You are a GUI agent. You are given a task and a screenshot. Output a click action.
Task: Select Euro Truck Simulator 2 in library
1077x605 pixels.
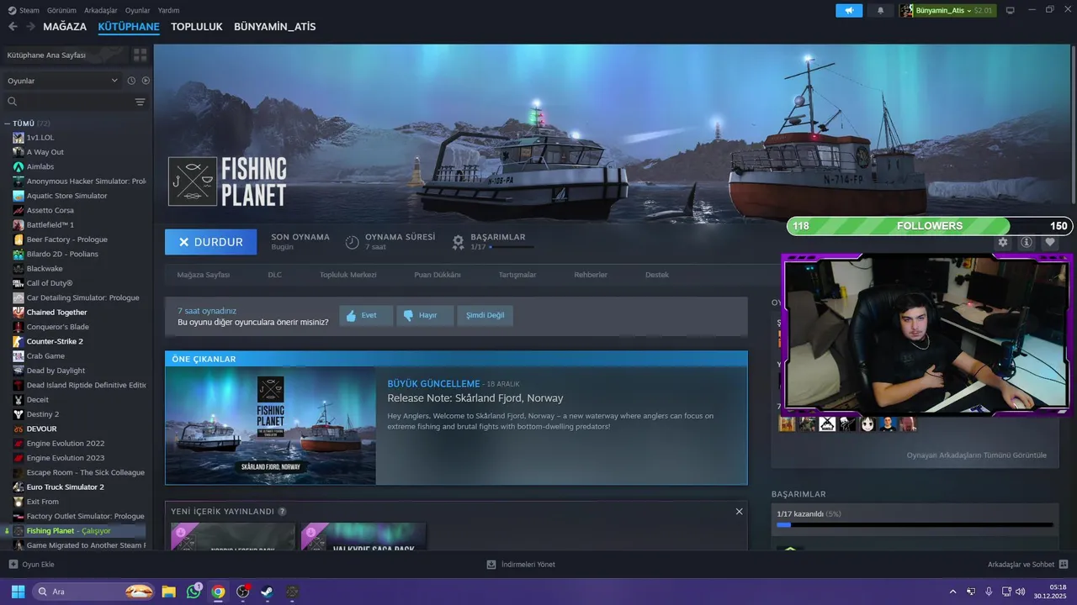coord(66,487)
